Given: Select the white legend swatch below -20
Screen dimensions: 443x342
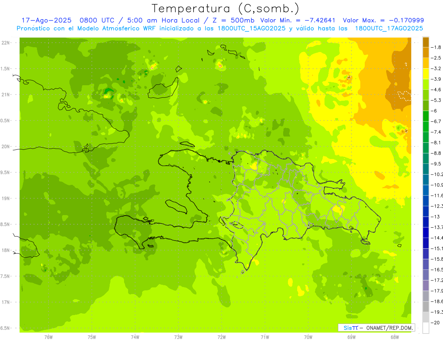Looking at the screenshot, I should (426, 328).
